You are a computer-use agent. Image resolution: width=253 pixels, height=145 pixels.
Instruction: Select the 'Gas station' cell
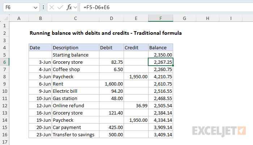(75, 98)
